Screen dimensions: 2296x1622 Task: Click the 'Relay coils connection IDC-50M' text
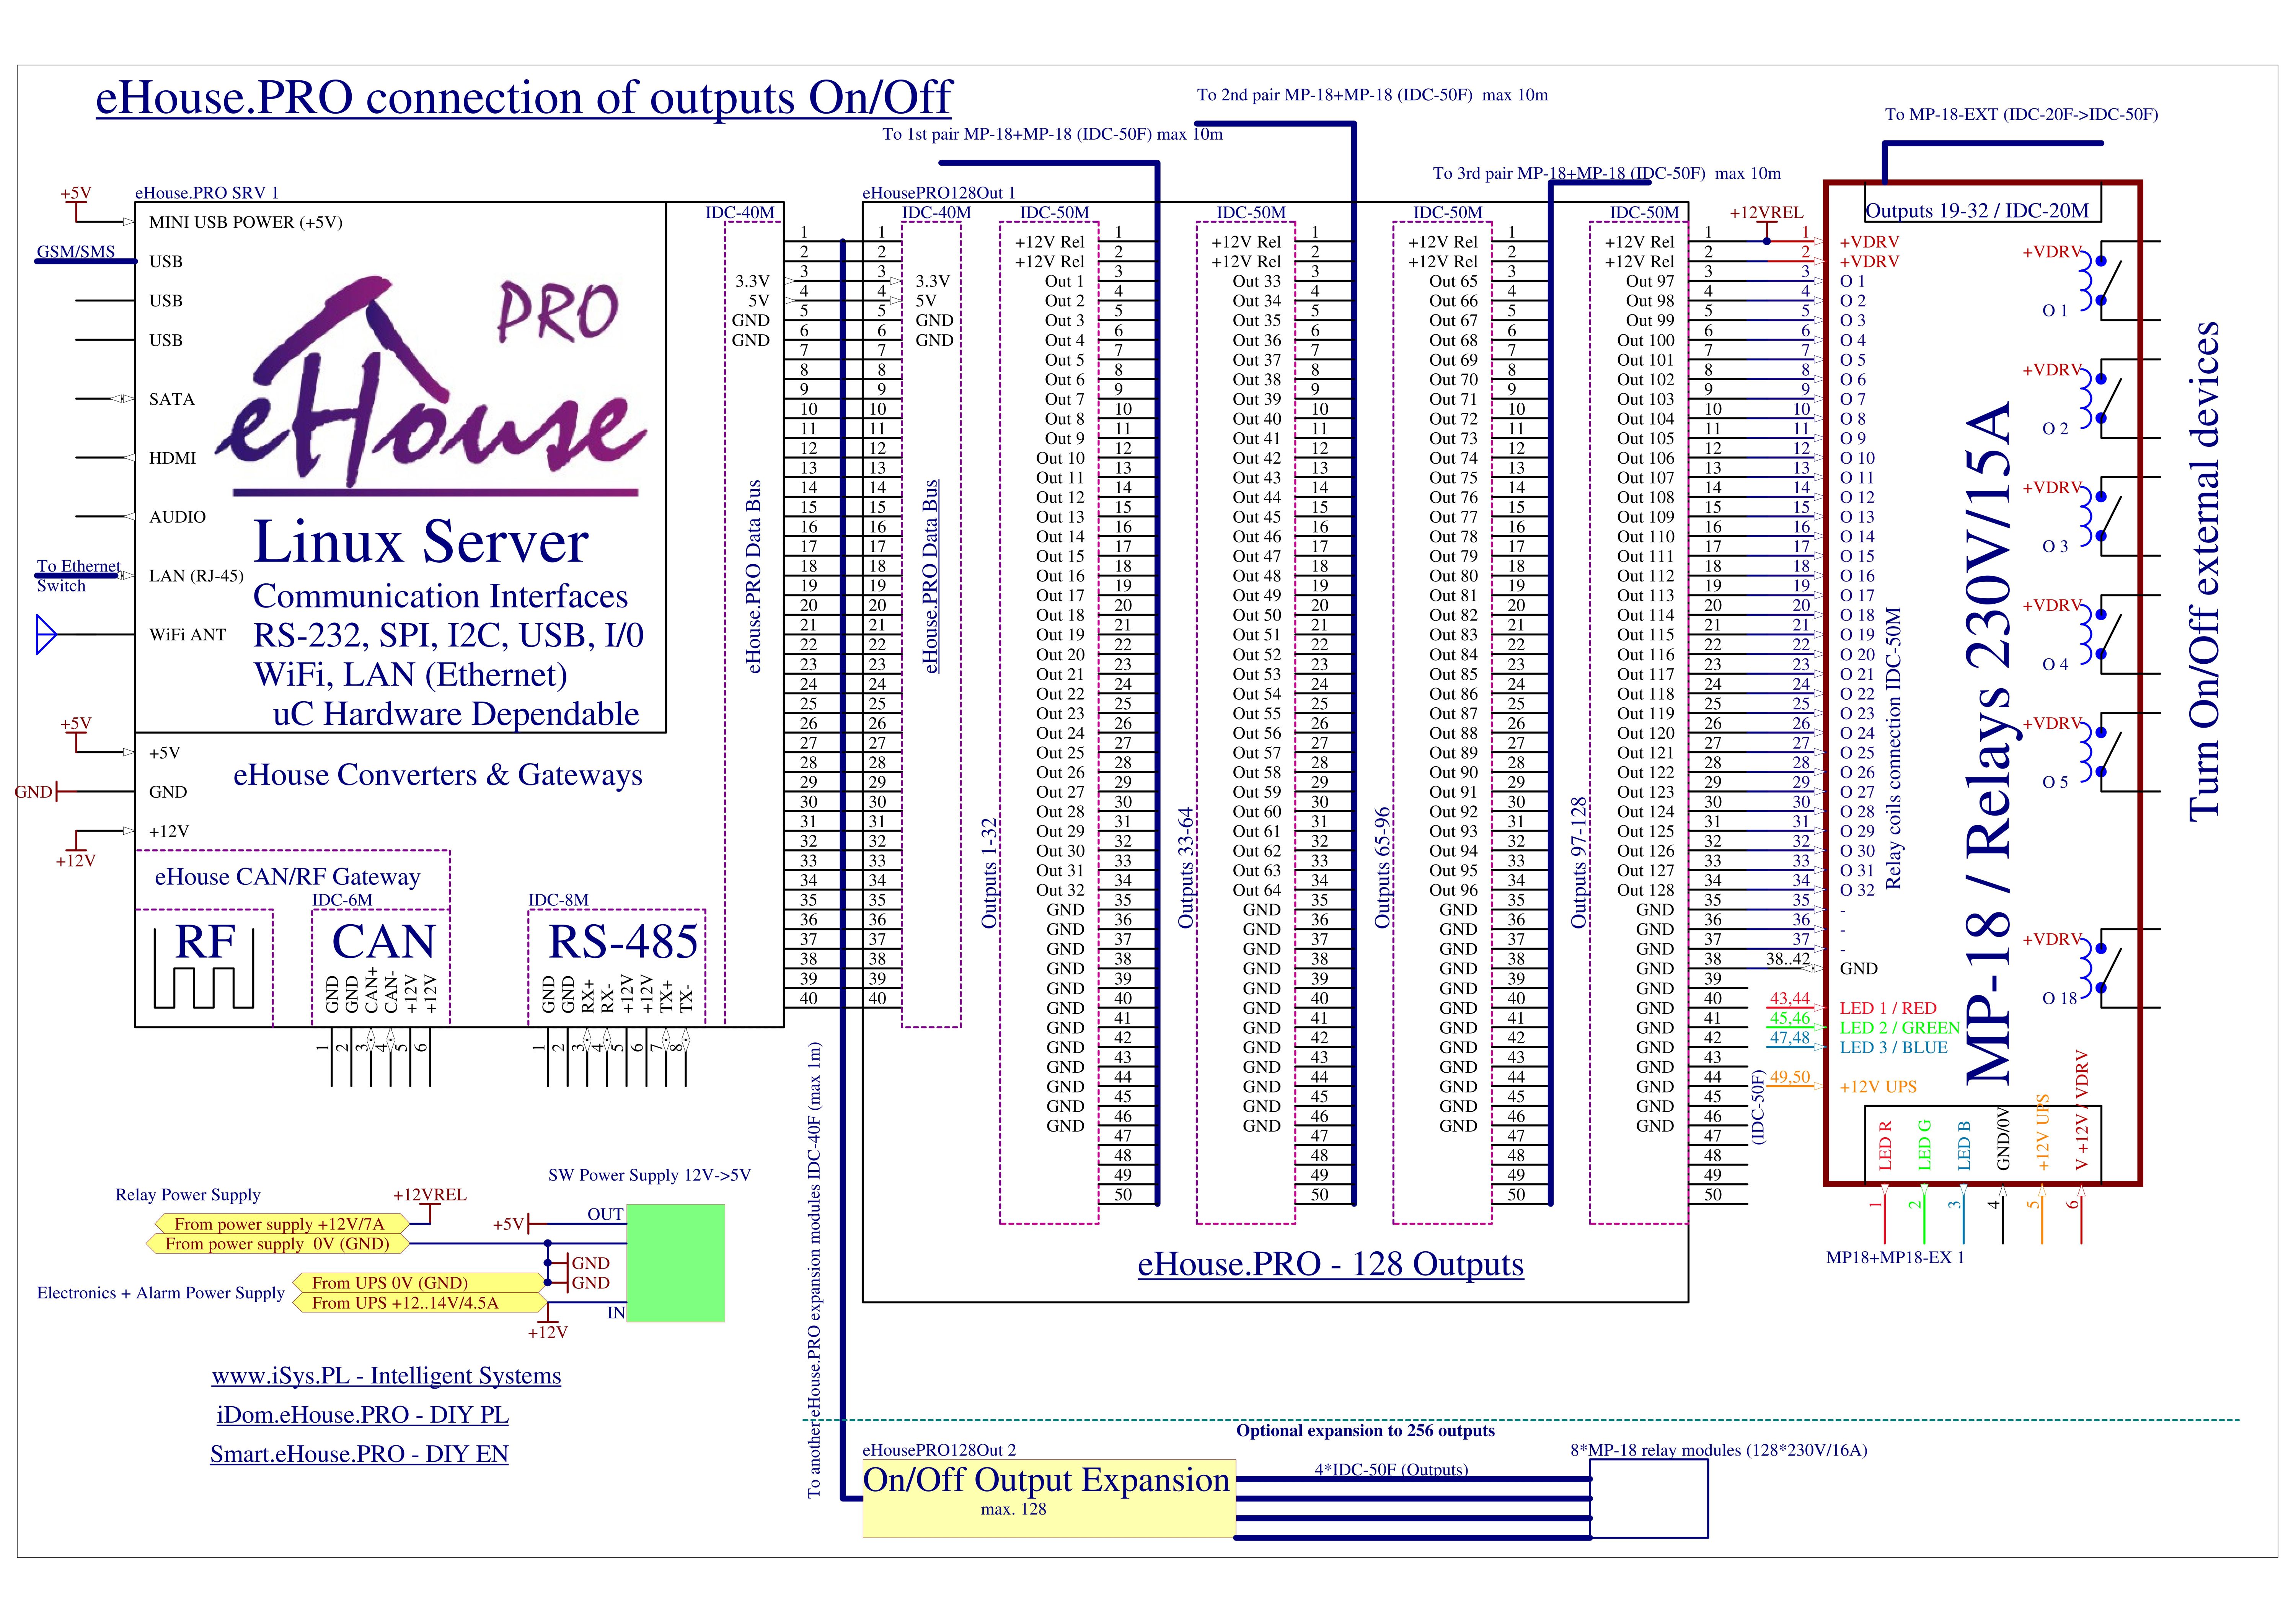point(1893,749)
